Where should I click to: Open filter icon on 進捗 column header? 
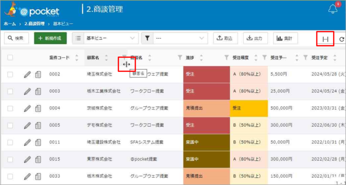click(180, 57)
